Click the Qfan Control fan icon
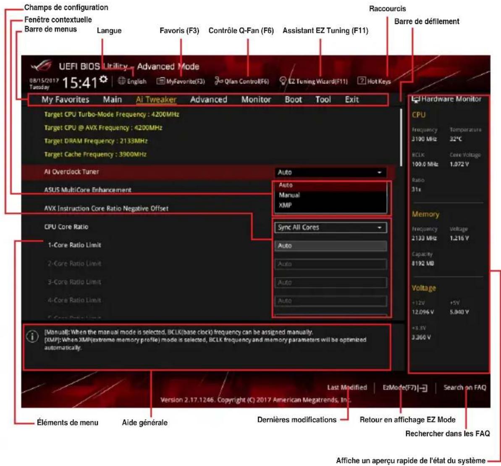The height and width of the screenshot is (466, 501). point(218,81)
